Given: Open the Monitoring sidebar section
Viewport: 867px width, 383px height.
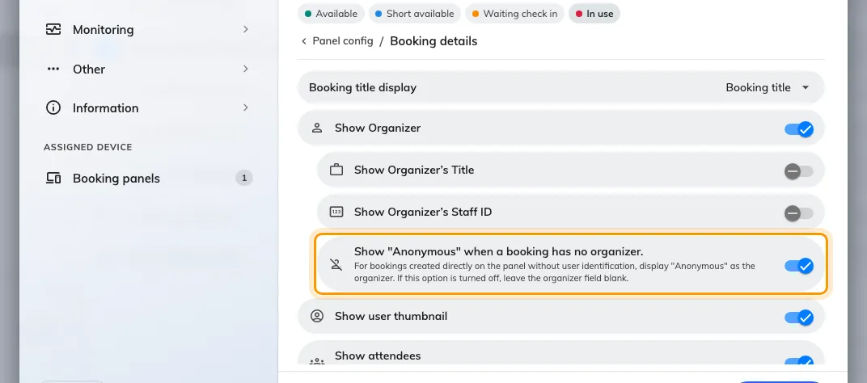Looking at the screenshot, I should (148, 29).
